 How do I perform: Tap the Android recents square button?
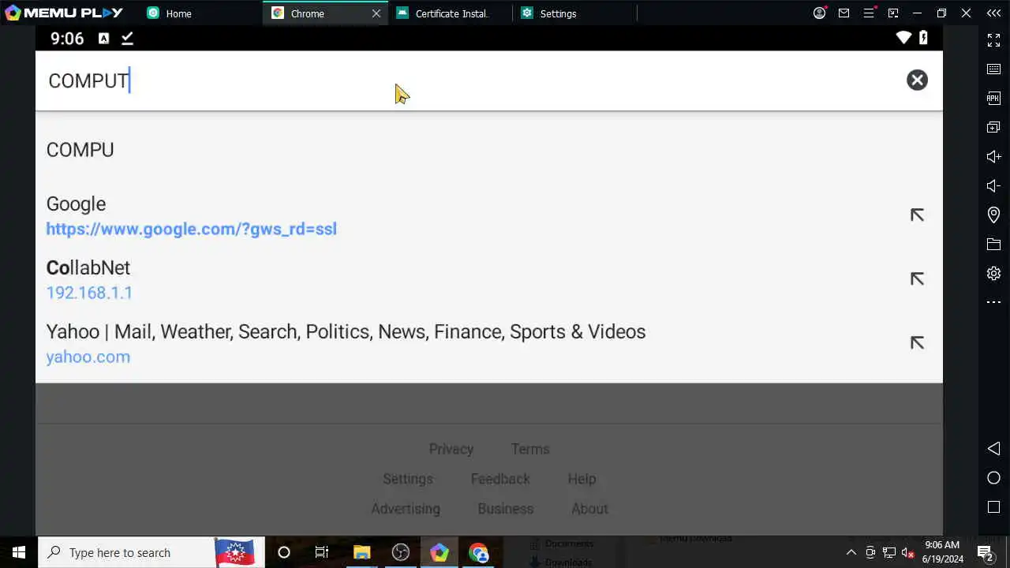pyautogui.click(x=993, y=506)
